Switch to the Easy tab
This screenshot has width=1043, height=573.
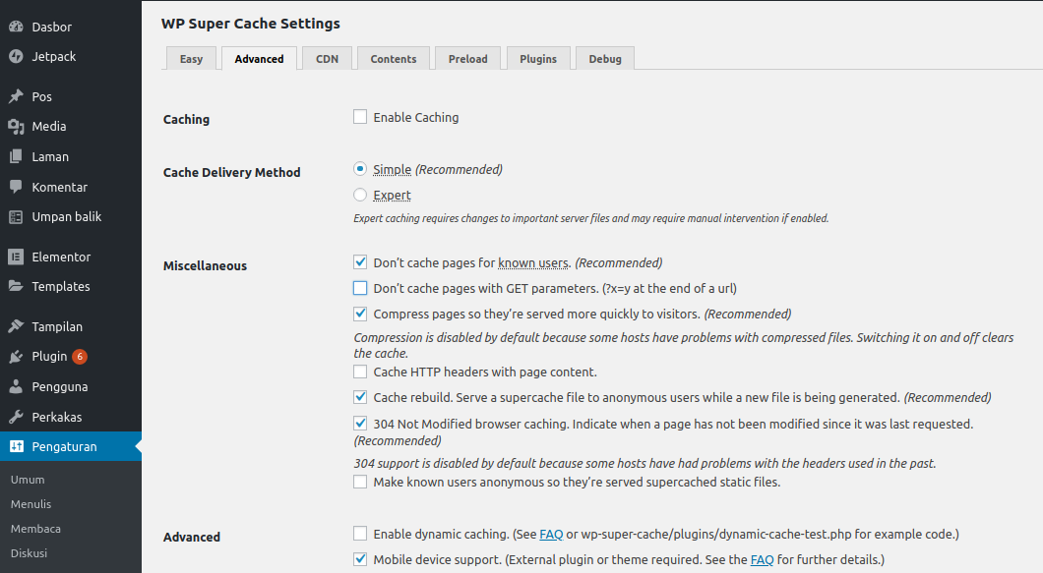pyautogui.click(x=191, y=59)
